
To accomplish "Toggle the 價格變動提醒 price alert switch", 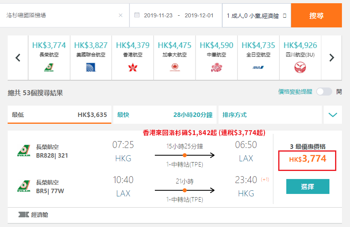I will [324, 92].
